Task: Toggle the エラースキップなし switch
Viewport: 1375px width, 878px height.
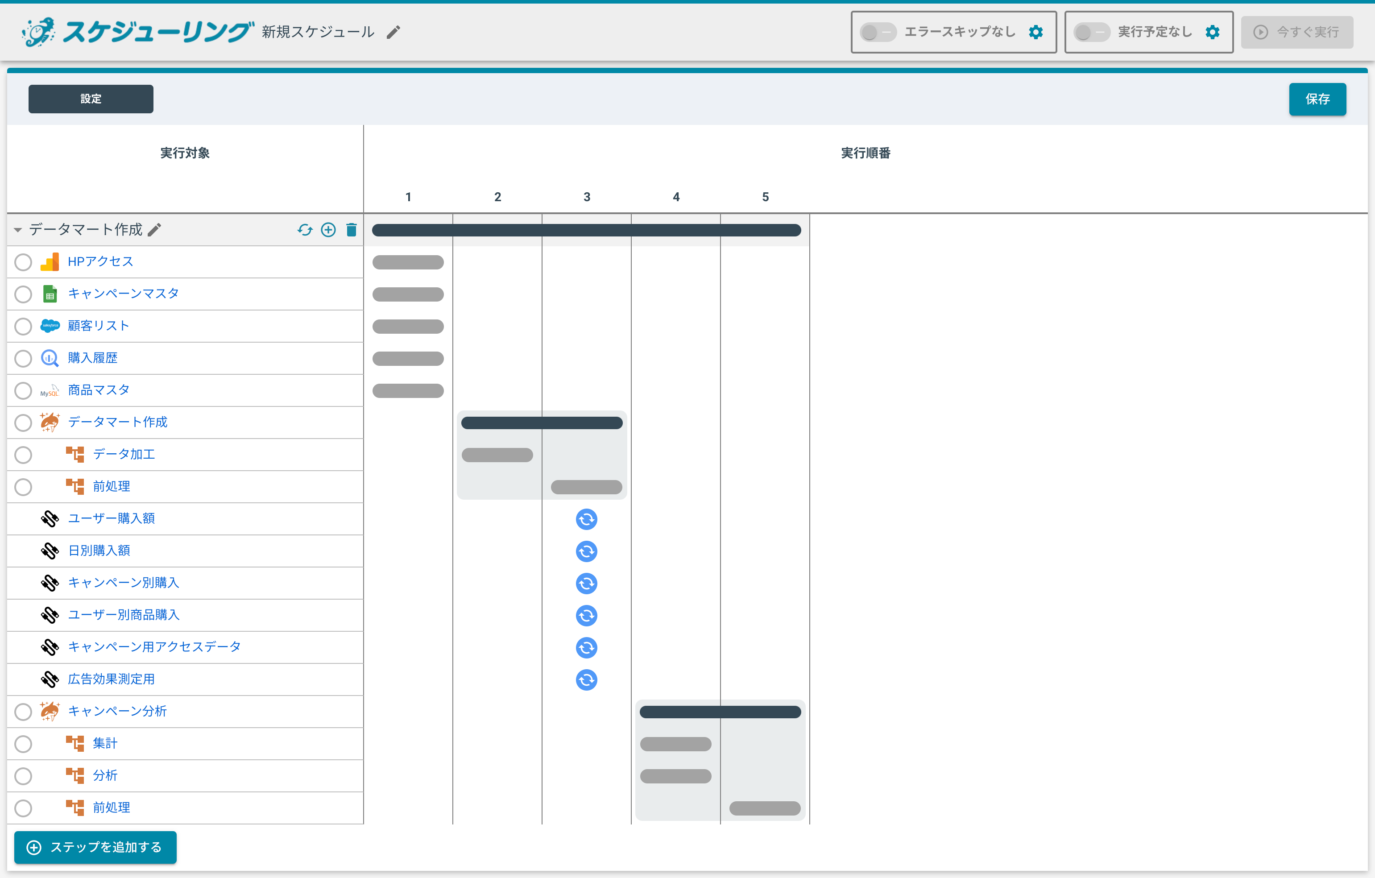Action: [x=878, y=32]
